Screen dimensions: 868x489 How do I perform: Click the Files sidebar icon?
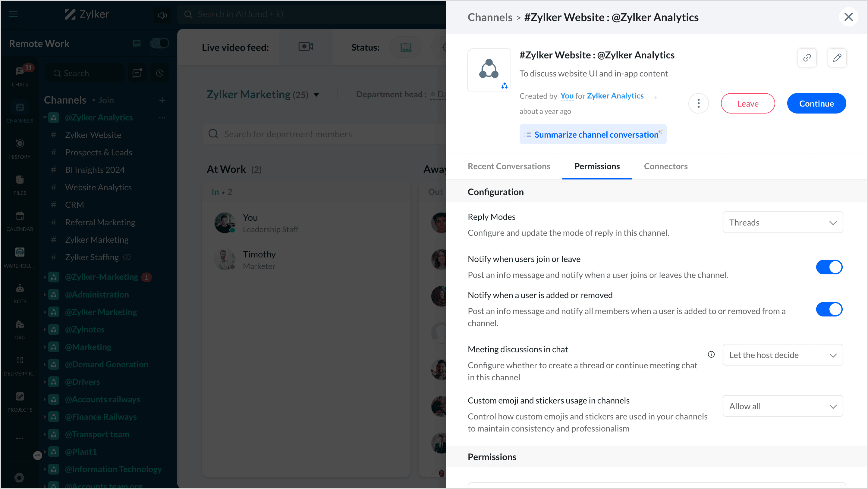[x=20, y=184]
